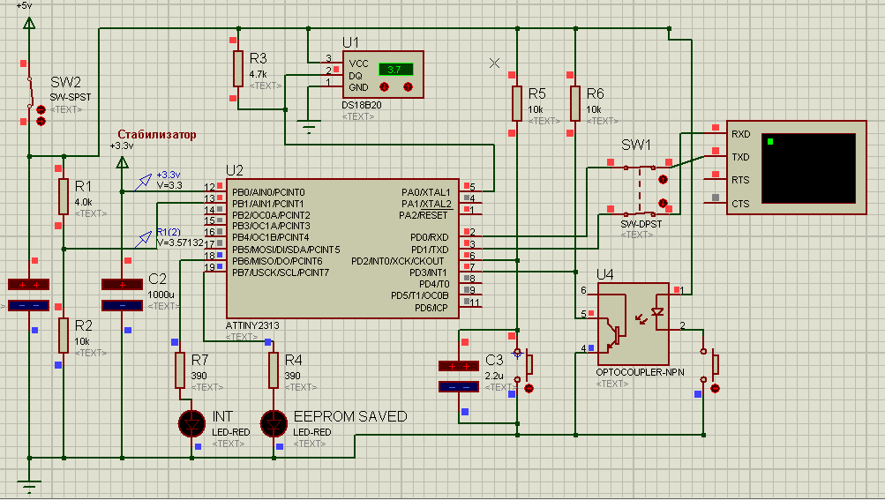Screen dimensions: 885x500
Task: Select the SW2 SPST switch symbol
Action: tap(31, 93)
